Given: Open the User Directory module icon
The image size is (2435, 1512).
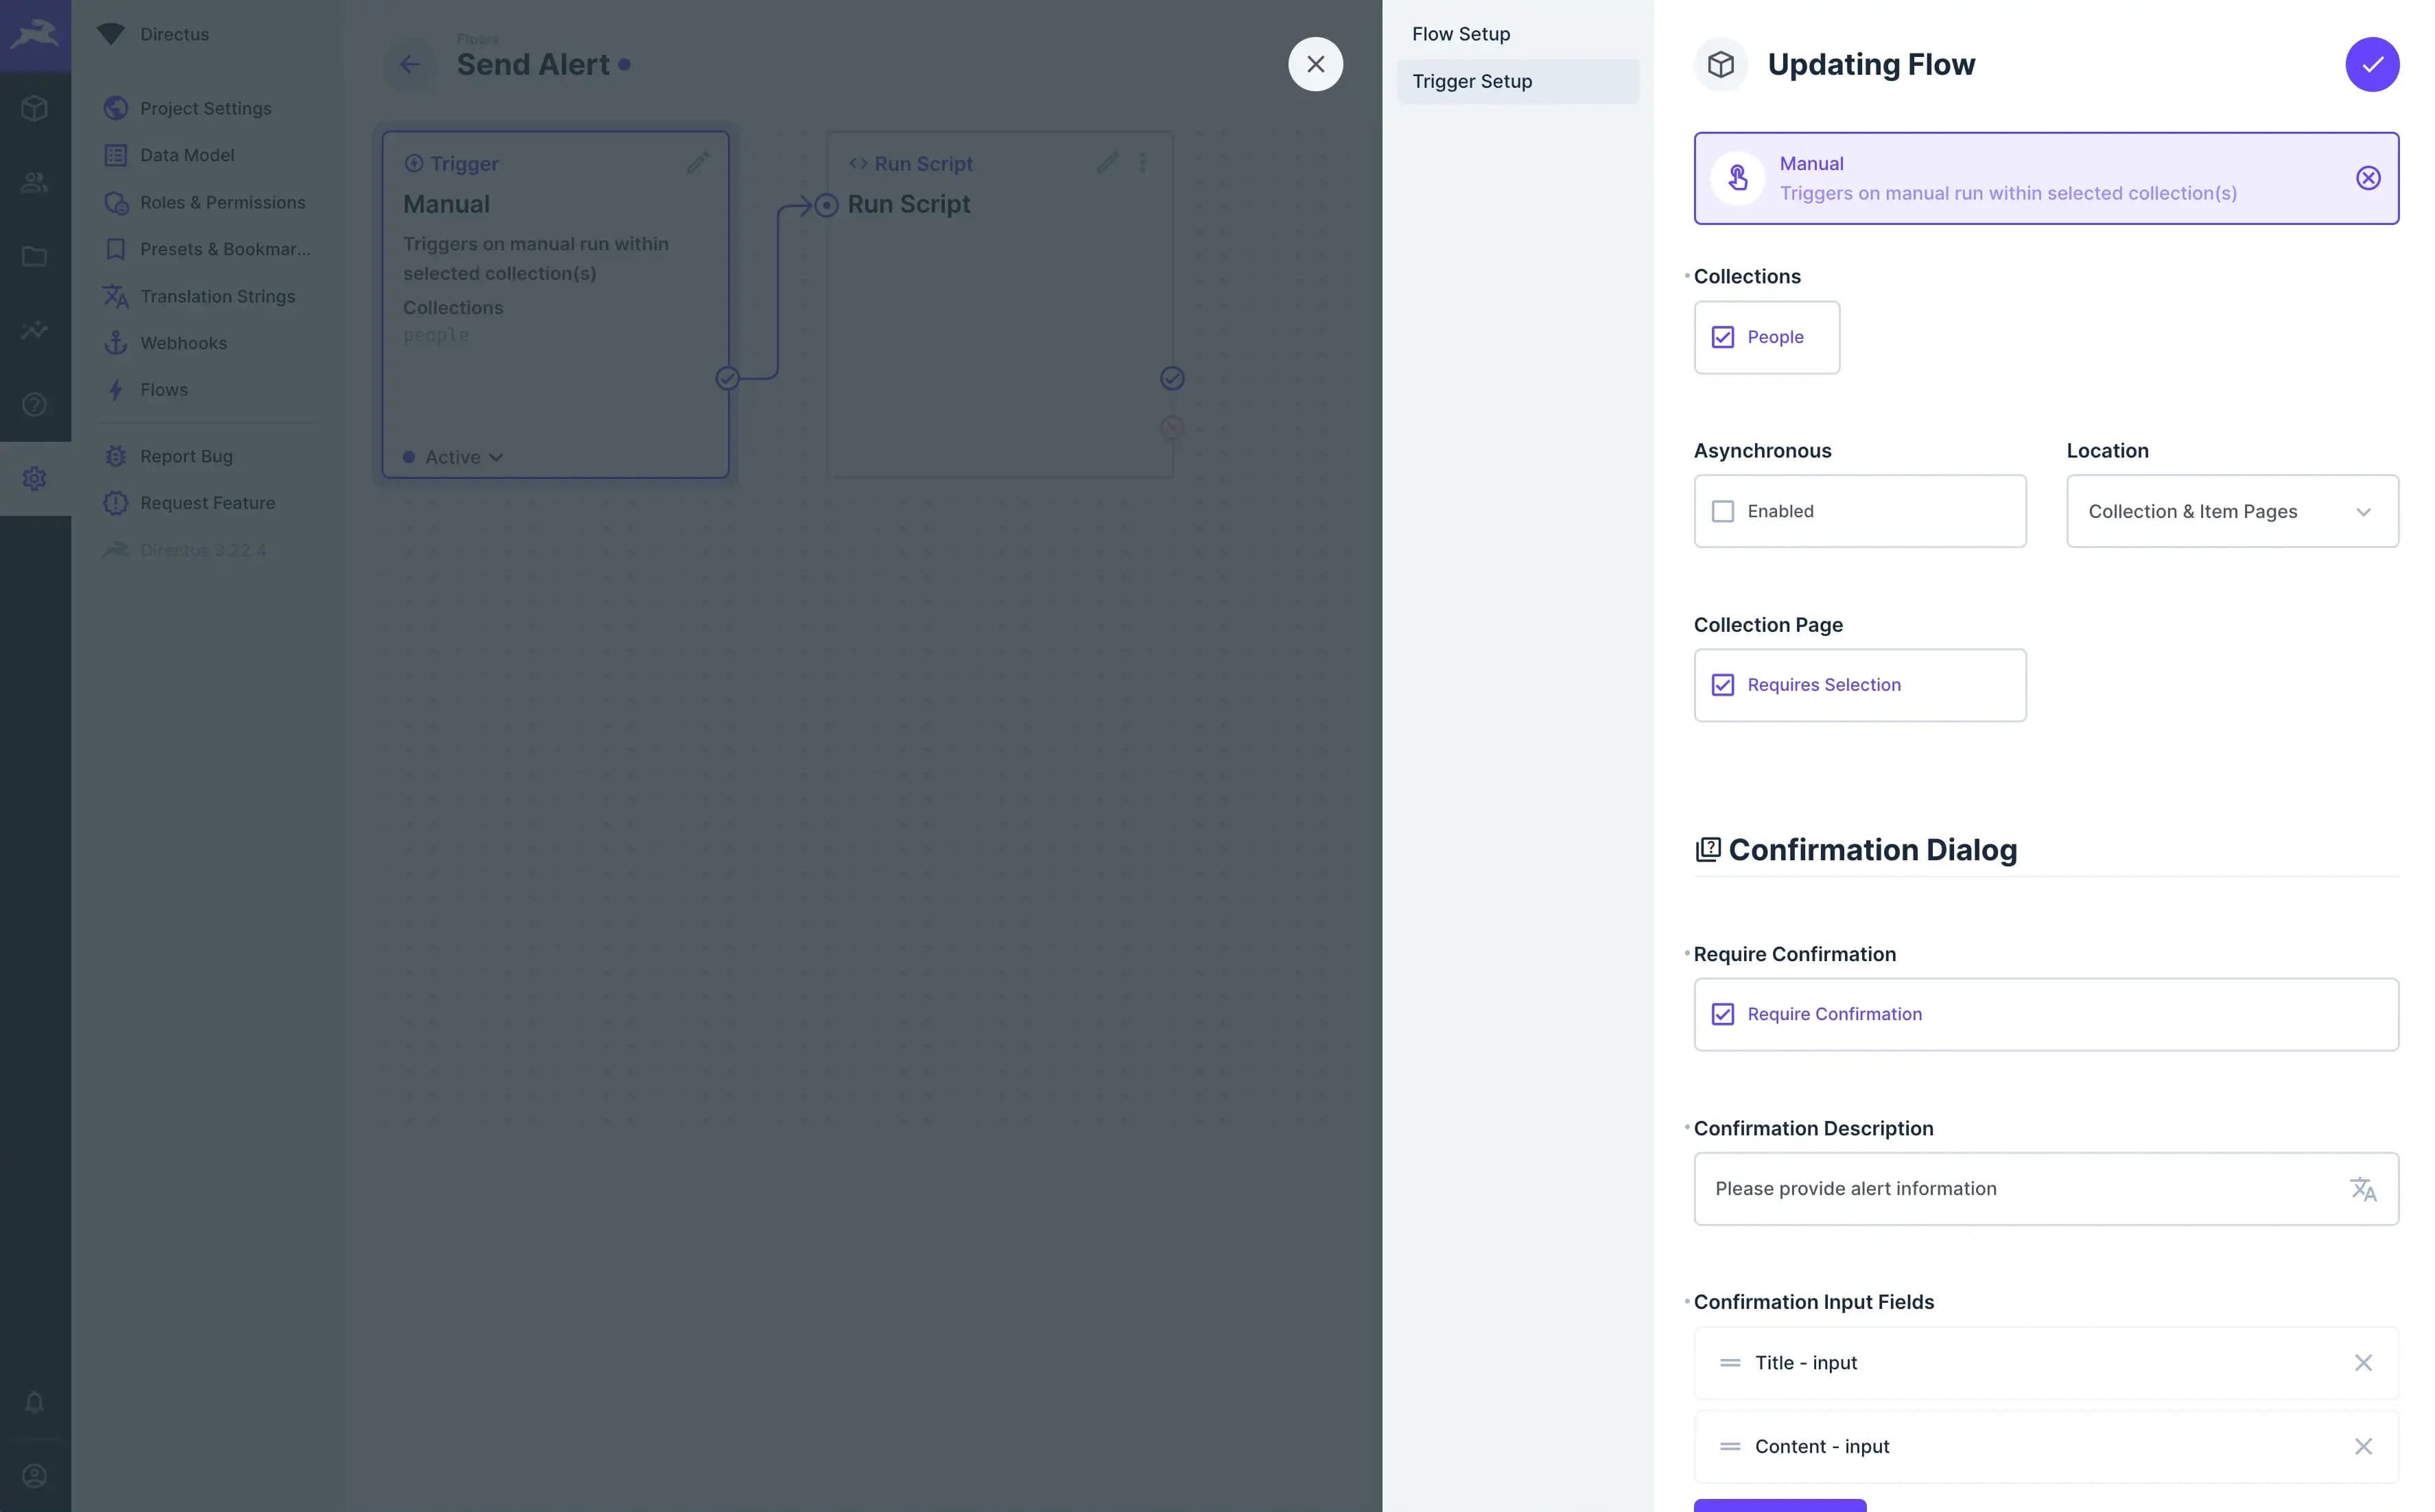Looking at the screenshot, I should (x=35, y=182).
